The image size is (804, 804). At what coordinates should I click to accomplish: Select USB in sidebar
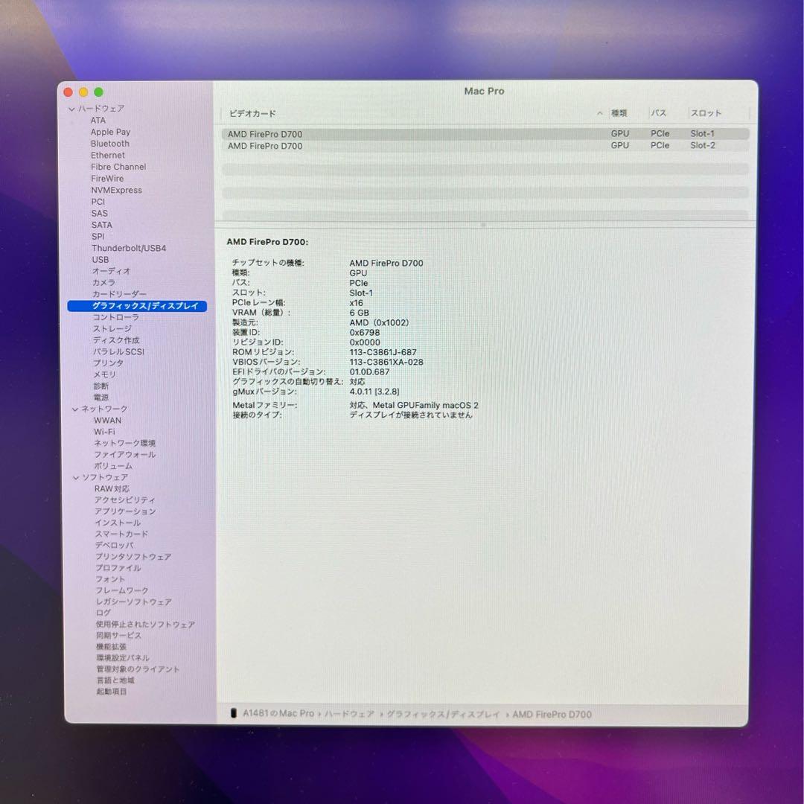[100, 260]
